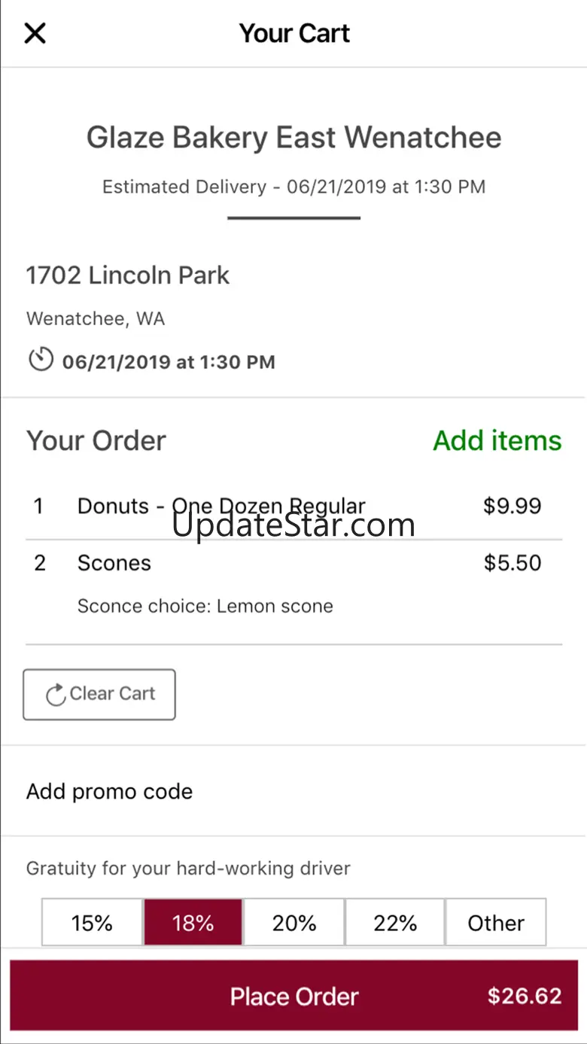Tap Add items link
Viewport: 587px width, 1044px height.
coord(497,440)
